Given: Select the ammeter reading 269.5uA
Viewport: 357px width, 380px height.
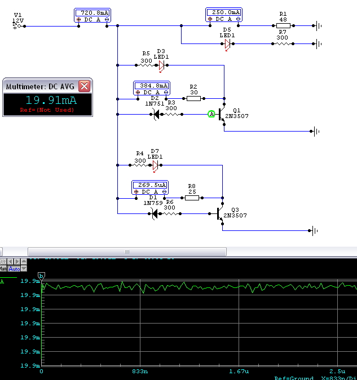Looking at the screenshot, I should pos(150,187).
